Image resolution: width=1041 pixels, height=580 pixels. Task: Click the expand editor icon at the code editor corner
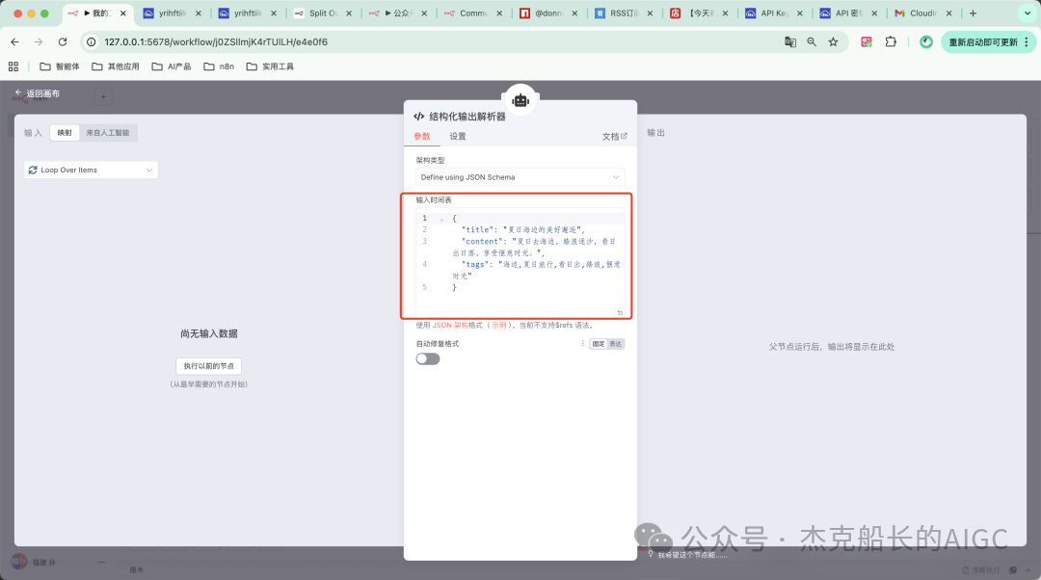pos(620,312)
